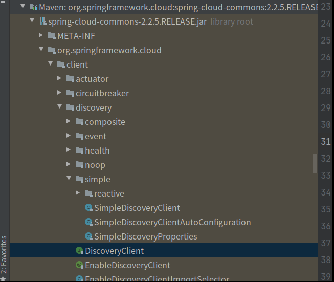Screen dimensions: 334x282
Task: Click the discovery package folder icon
Action: pos(70,107)
